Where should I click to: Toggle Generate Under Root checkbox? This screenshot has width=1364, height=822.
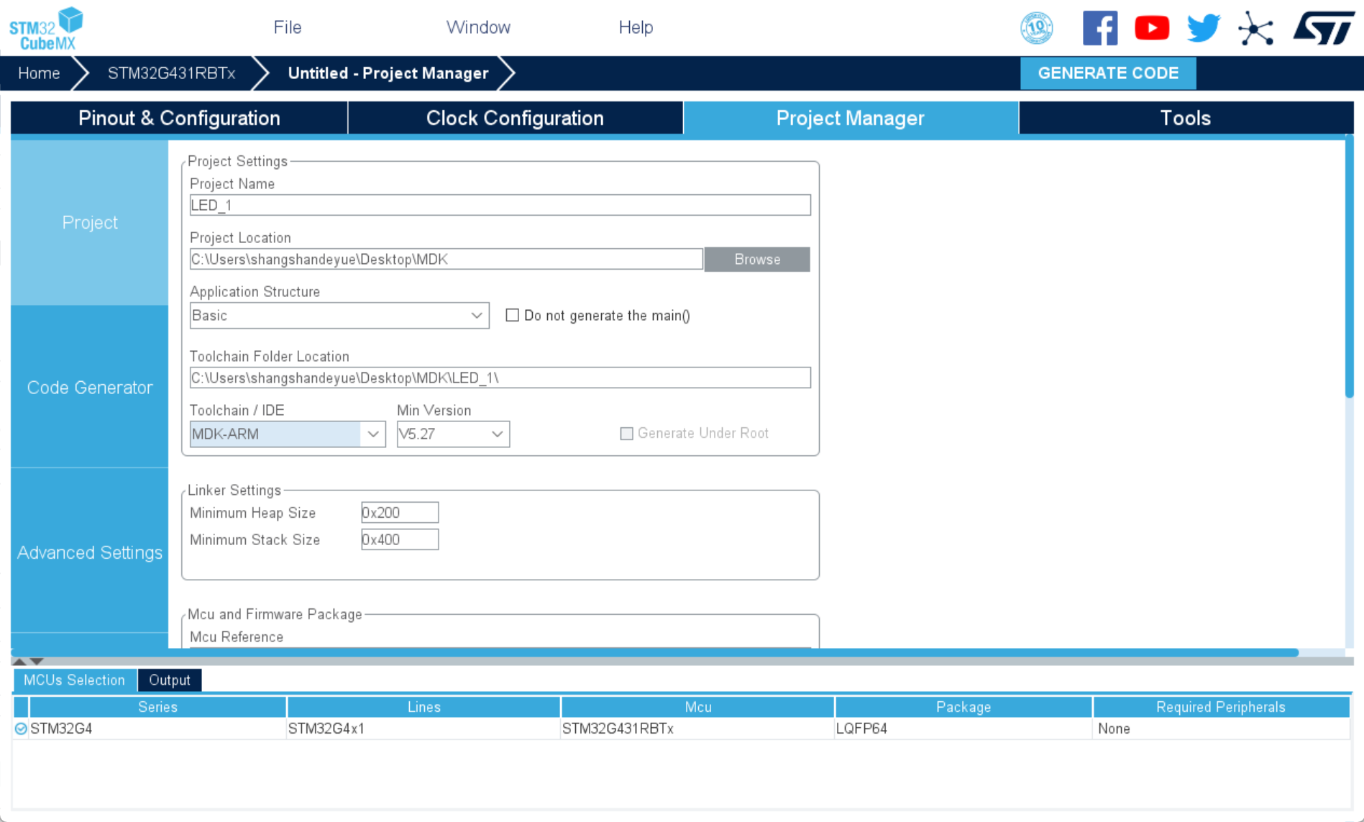click(626, 433)
